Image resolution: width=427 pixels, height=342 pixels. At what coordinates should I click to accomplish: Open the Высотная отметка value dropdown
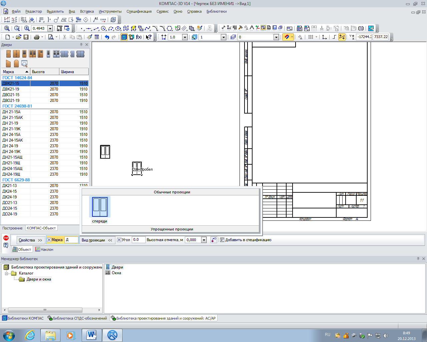(x=204, y=240)
